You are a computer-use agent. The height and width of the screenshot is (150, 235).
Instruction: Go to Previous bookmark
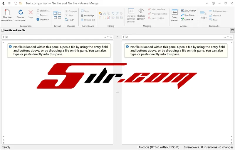pyautogui.click(x=215, y=16)
